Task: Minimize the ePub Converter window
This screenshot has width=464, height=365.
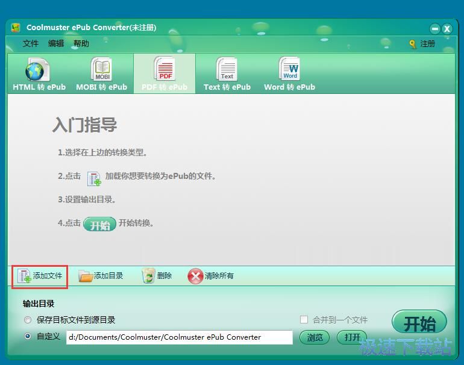Action: click(x=434, y=29)
